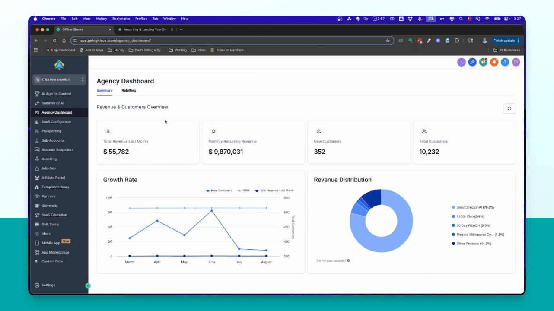The width and height of the screenshot is (554, 311).
Task: Click the Settings gear in sidebar
Action: point(37,285)
